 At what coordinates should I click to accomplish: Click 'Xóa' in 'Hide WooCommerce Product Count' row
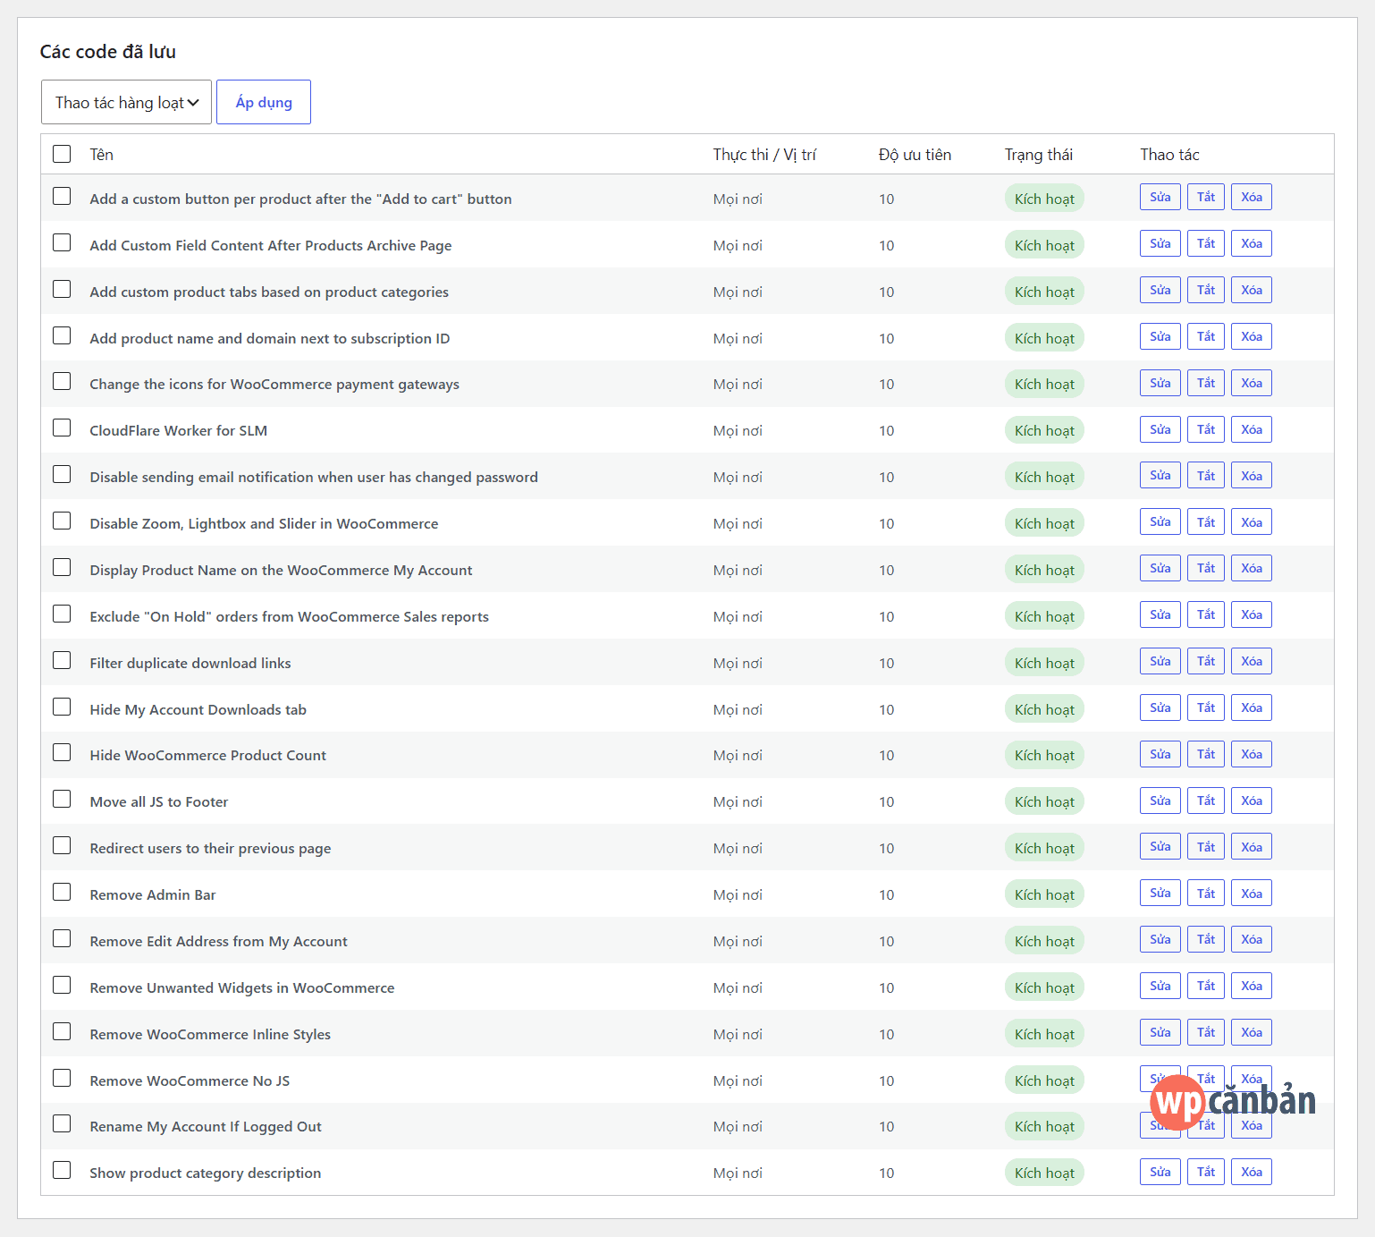1252,754
